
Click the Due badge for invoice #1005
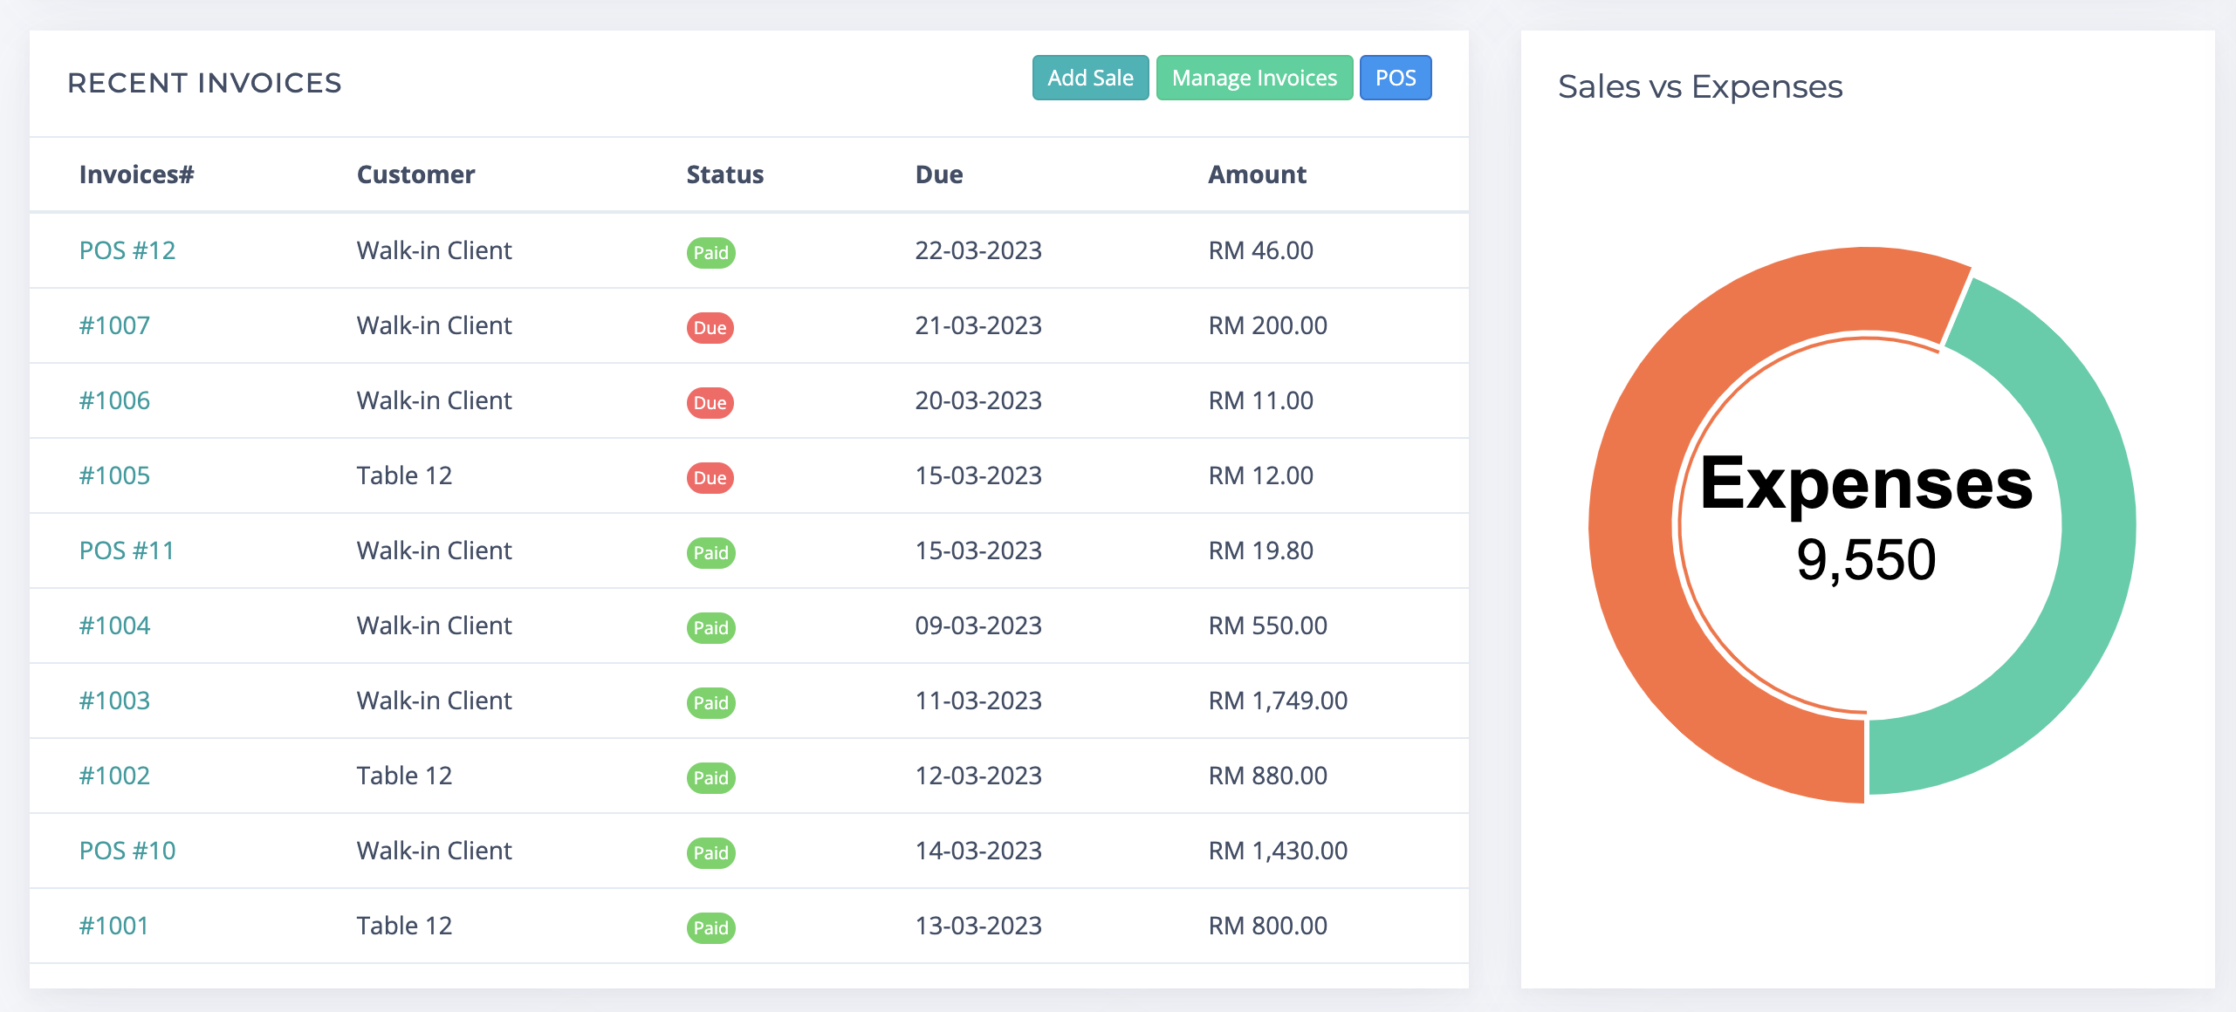pos(710,478)
